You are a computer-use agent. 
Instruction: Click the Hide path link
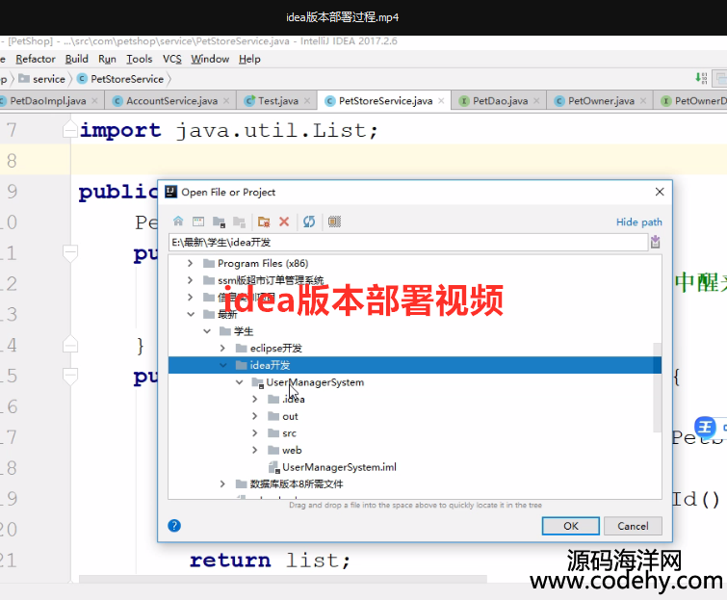click(x=638, y=222)
